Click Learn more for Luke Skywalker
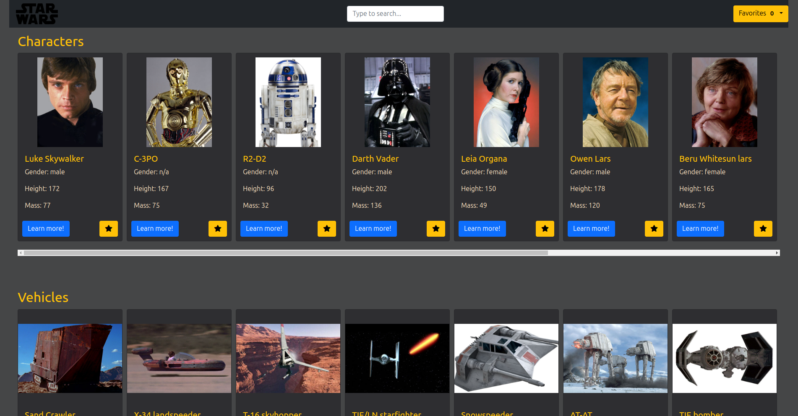The image size is (798, 416). pyautogui.click(x=46, y=229)
